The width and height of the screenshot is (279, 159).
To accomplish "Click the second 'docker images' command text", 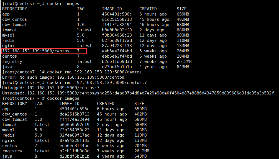I will click(x=63, y=98).
